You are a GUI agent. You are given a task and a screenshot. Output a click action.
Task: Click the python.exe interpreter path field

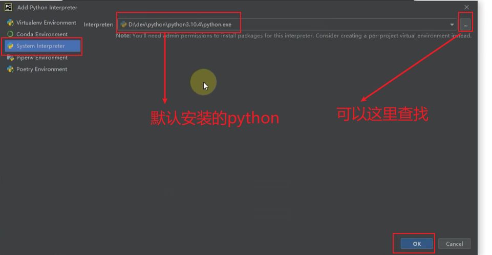coord(282,25)
